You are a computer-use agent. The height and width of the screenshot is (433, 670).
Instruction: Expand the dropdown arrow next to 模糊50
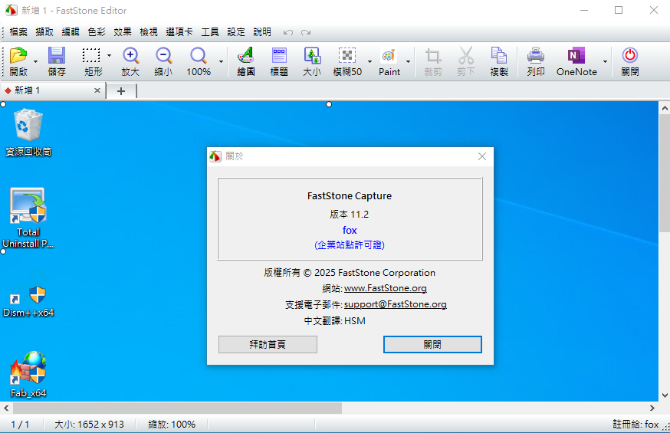click(369, 61)
